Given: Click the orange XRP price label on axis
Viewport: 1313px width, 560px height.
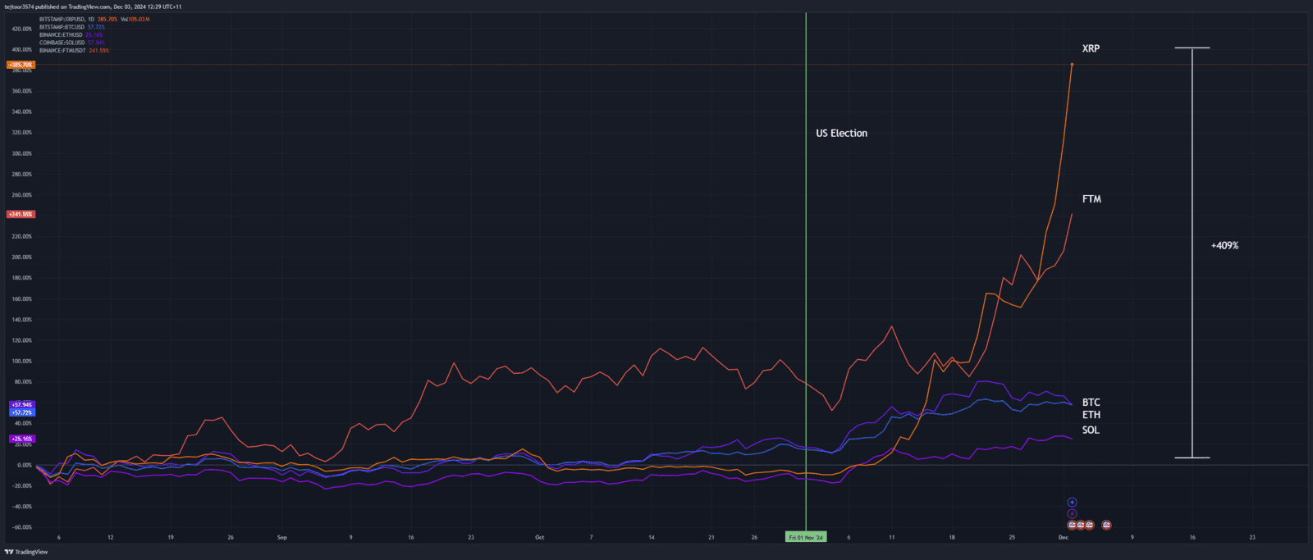Looking at the screenshot, I should [x=21, y=65].
